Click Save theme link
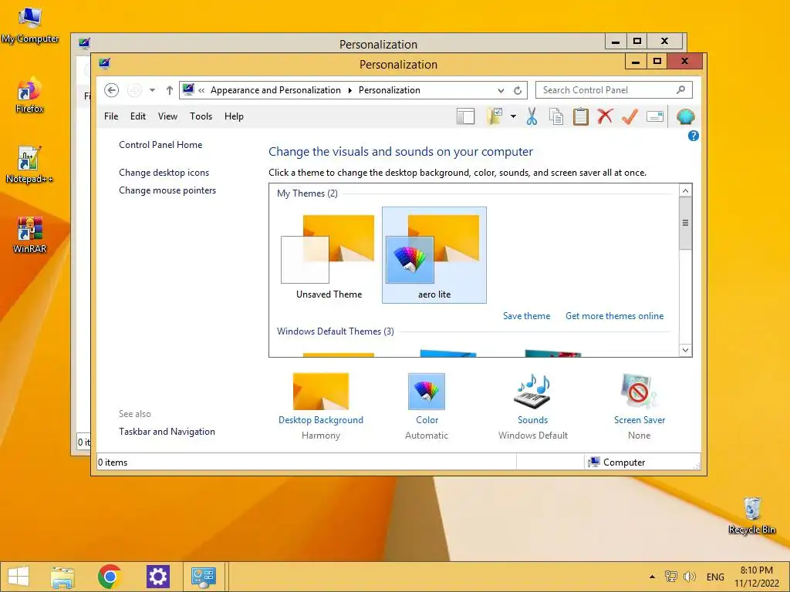 coord(526,316)
